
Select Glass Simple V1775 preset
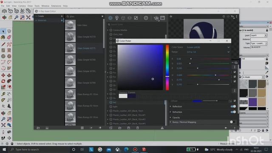[x=84, y=48]
